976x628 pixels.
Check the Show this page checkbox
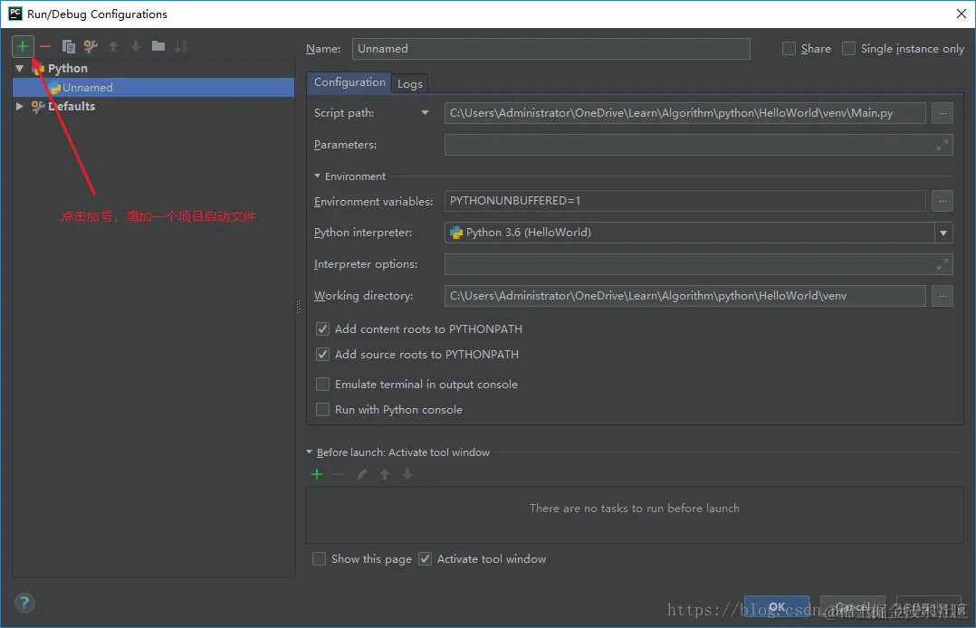click(319, 559)
